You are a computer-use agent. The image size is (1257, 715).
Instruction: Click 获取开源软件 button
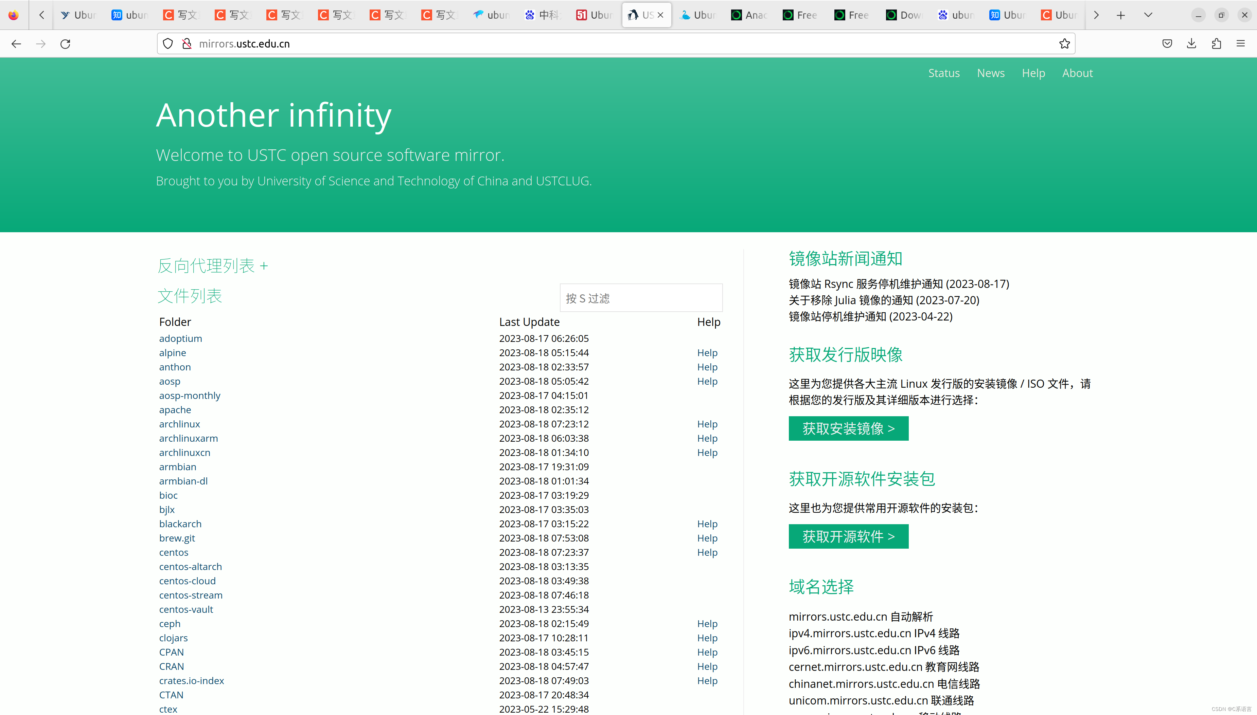(x=849, y=536)
